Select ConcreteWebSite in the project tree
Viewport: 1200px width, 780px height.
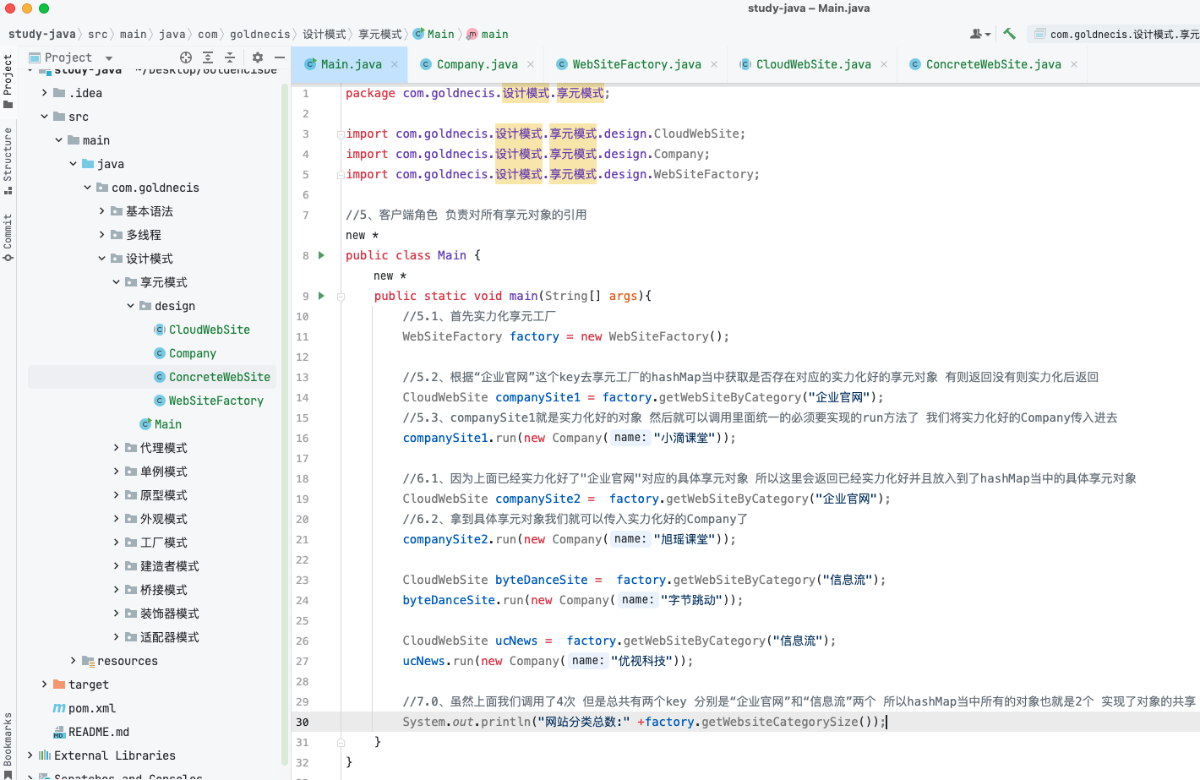219,377
